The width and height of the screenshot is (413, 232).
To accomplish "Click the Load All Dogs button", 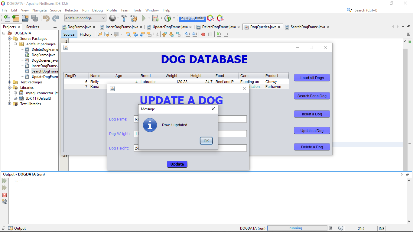I will [x=312, y=78].
